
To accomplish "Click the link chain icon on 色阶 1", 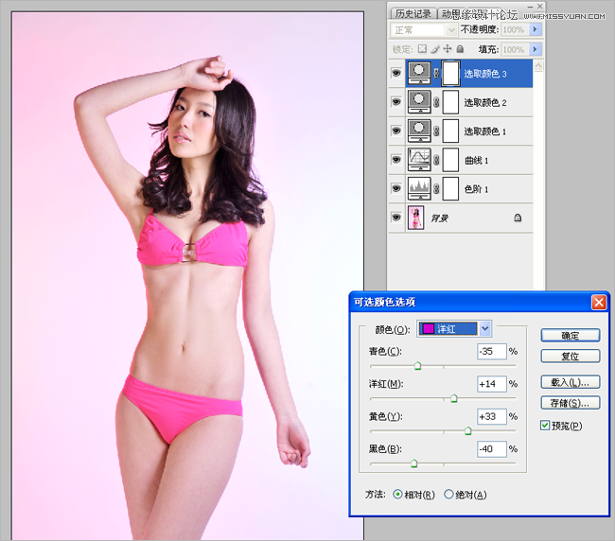I will click(436, 189).
